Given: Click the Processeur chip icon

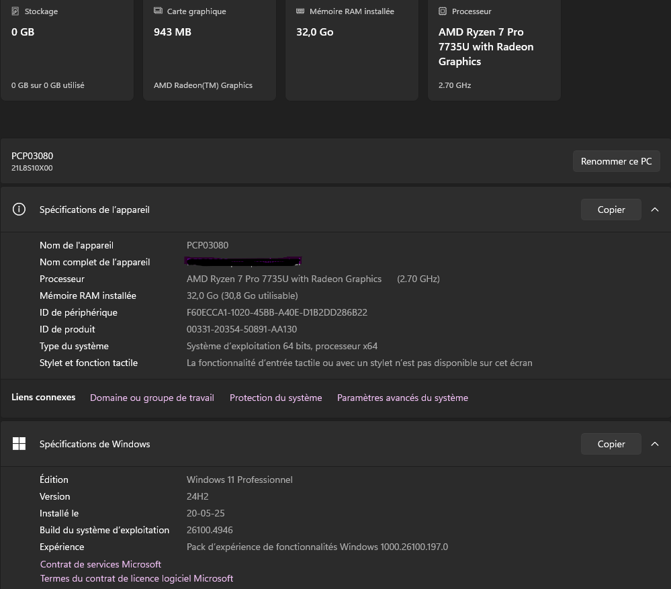Looking at the screenshot, I should coord(443,11).
